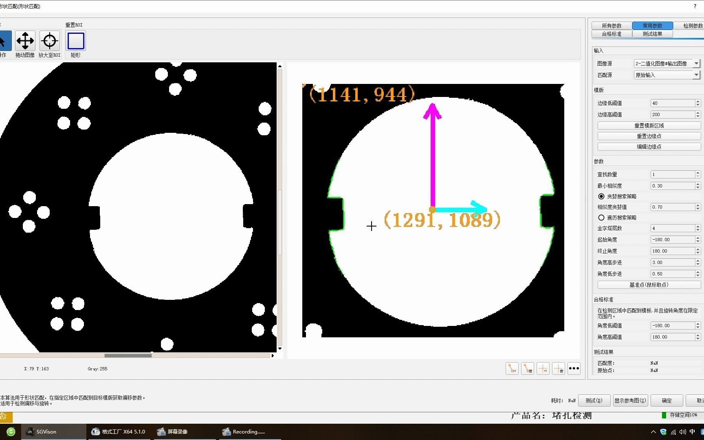Click the delete line point trash icon
704x440 pixels.
(528, 369)
